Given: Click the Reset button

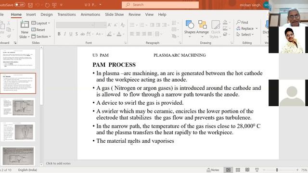Looking at the screenshot, I should (x=38, y=30).
